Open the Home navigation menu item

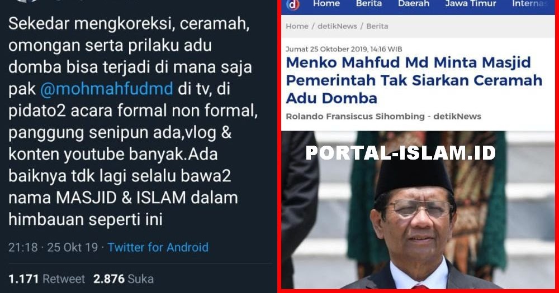click(x=326, y=3)
